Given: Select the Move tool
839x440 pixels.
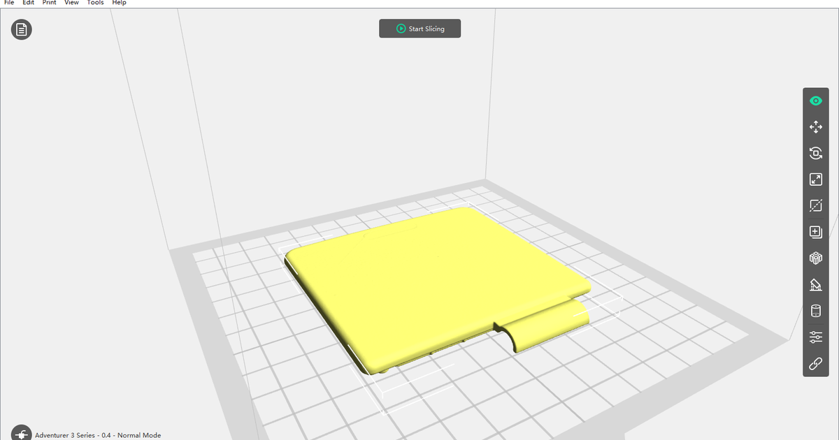Looking at the screenshot, I should [815, 127].
